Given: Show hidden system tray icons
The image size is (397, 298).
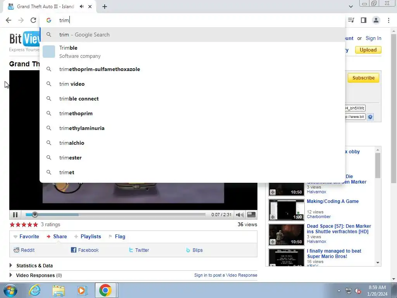Looking at the screenshot, I should coord(339,291).
